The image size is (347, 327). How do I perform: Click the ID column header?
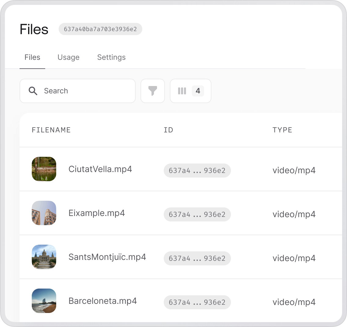tap(168, 130)
